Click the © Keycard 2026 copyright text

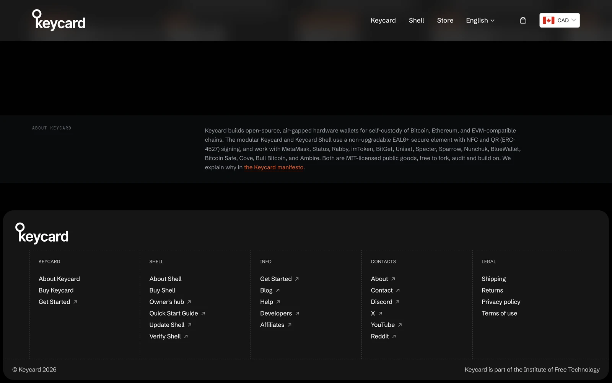tap(34, 370)
